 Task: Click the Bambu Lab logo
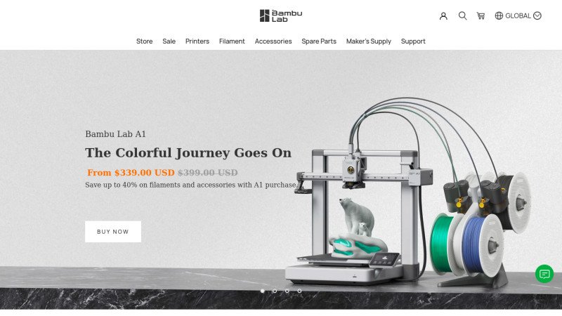coord(280,15)
